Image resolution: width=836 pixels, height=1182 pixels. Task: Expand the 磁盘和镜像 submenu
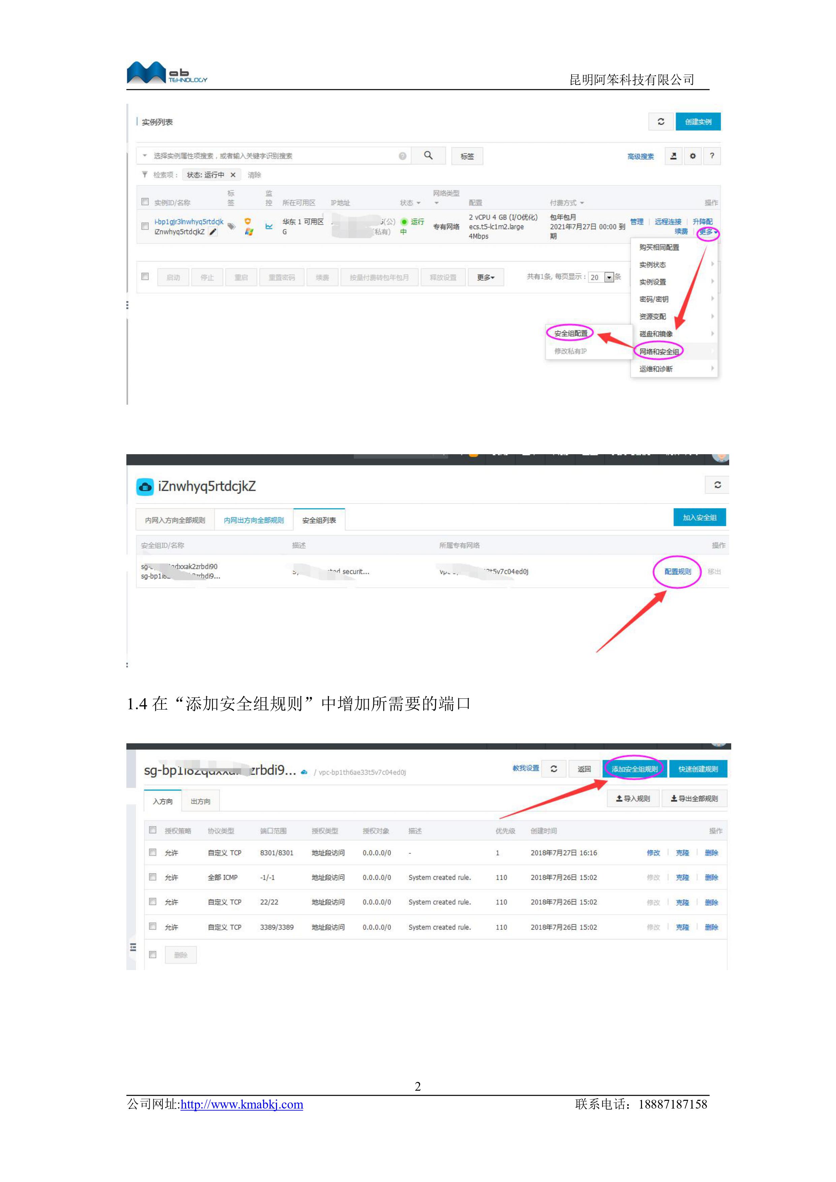click(x=674, y=334)
